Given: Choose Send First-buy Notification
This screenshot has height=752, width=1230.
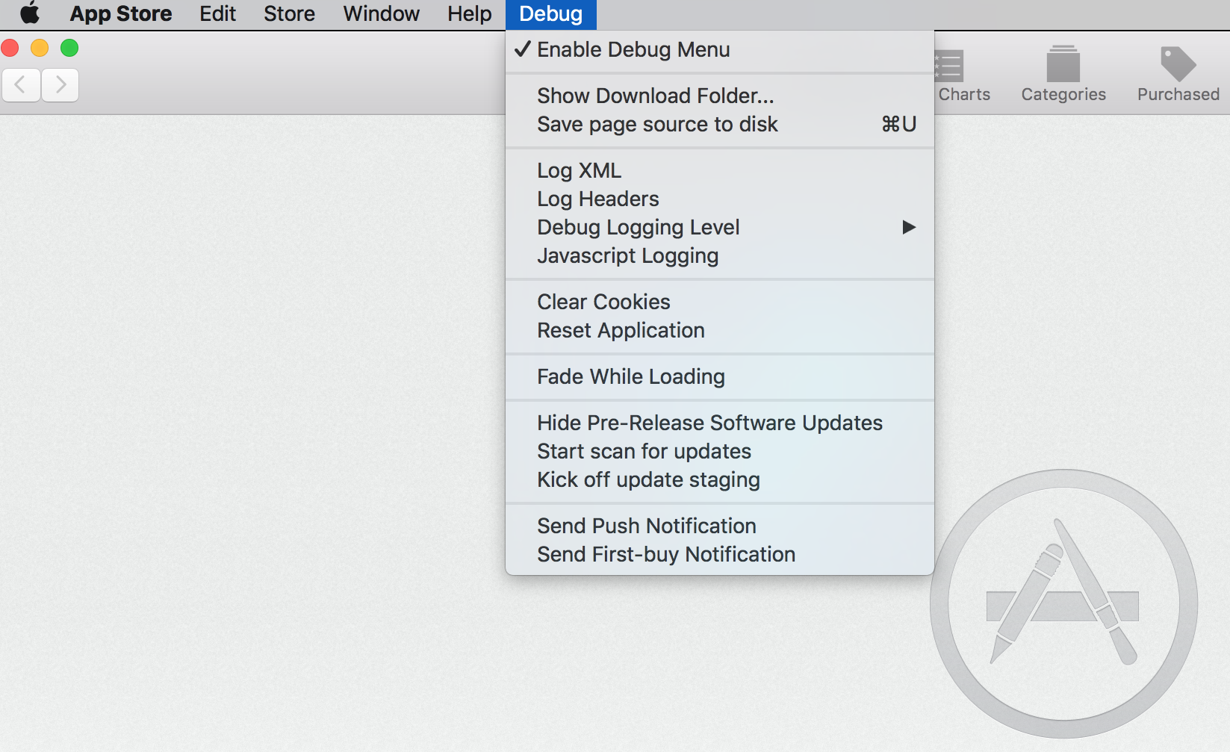Looking at the screenshot, I should coord(720,554).
